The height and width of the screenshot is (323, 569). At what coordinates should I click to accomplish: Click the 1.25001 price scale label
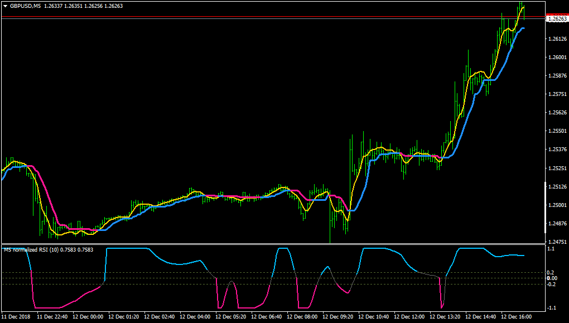pos(557,205)
